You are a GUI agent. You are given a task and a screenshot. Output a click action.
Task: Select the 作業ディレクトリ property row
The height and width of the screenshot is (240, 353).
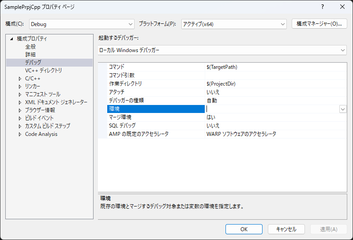154,84
